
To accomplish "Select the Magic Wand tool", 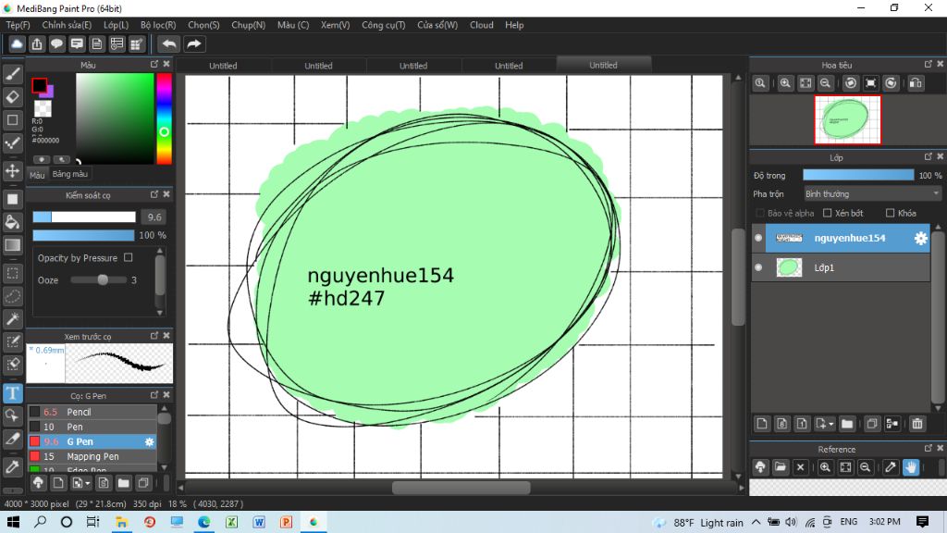I will pos(12,319).
